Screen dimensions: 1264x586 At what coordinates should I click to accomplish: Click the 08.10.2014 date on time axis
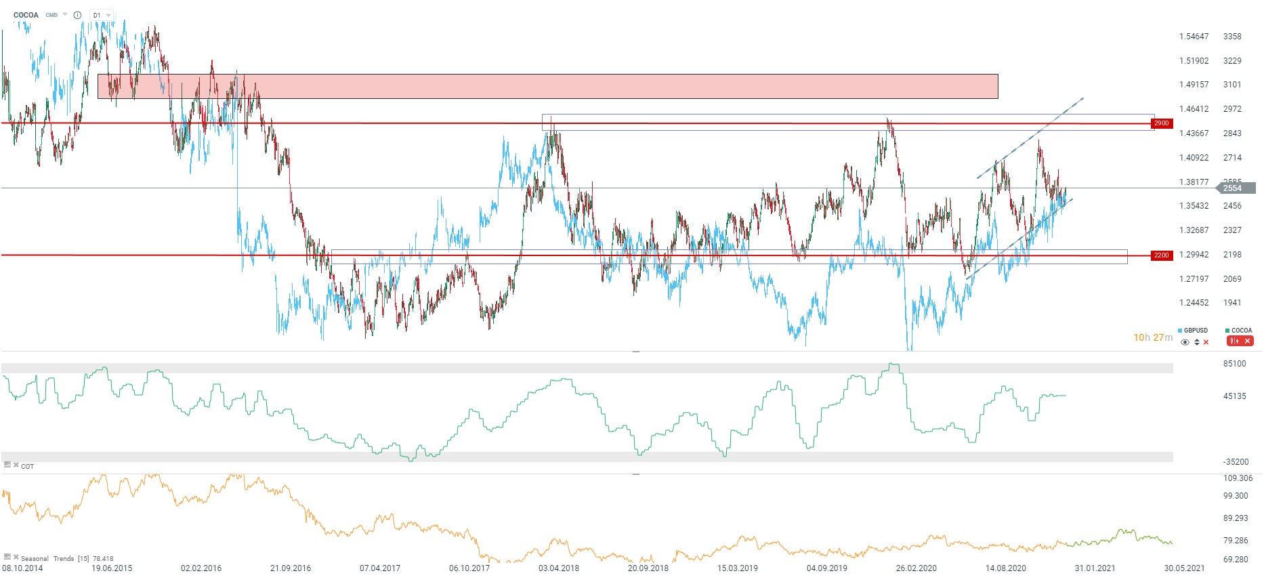pos(22,568)
